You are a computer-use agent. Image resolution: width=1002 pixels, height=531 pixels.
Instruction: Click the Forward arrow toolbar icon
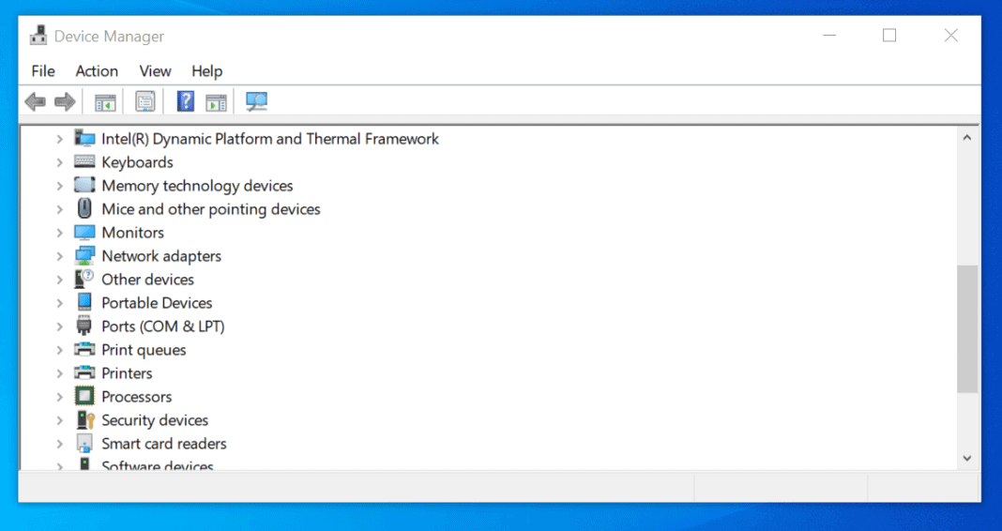[x=65, y=101]
